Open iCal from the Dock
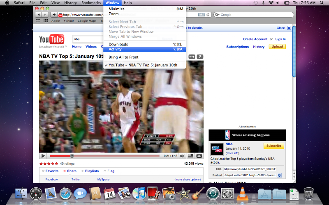This screenshot has height=205, width=329. [109, 193]
